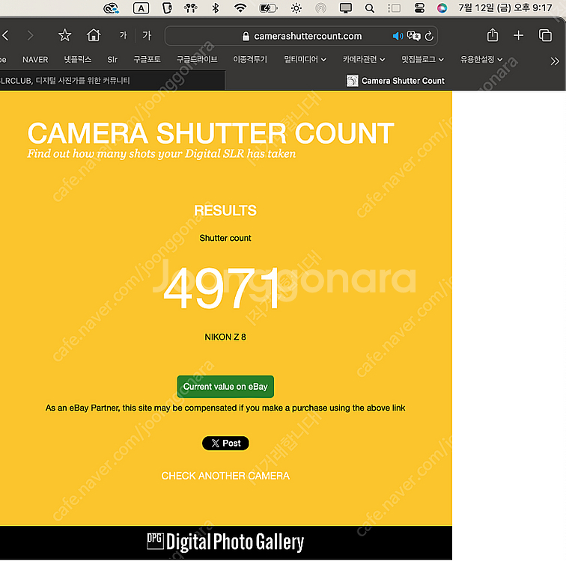Open Digital Photo Gallery footer logo
This screenshot has width=566, height=561.
(x=225, y=542)
